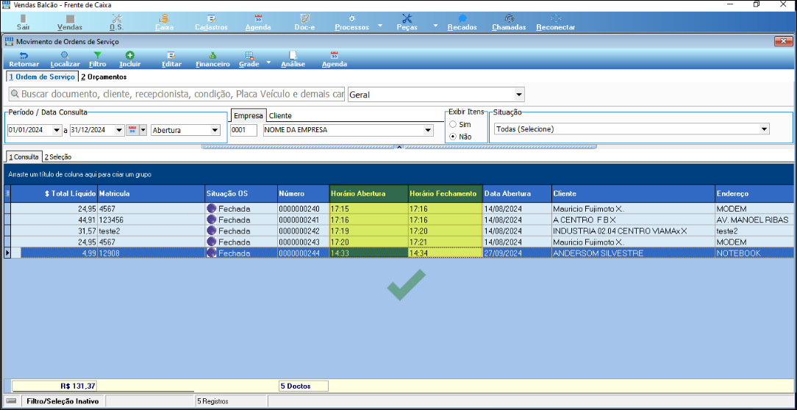
Task: Open the Chamadas icon
Action: click(509, 22)
